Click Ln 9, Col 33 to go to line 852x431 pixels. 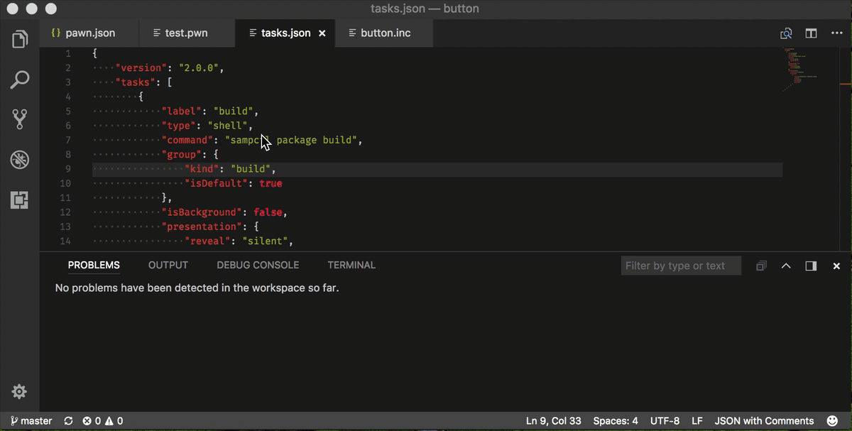click(x=554, y=421)
